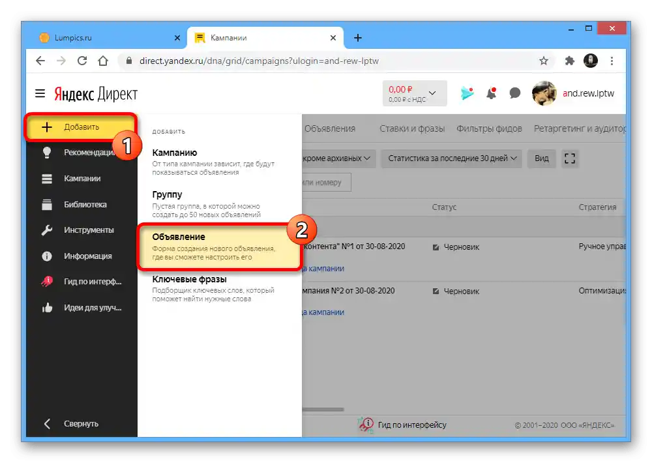
Task: Click the address bar URL
Action: (259, 61)
